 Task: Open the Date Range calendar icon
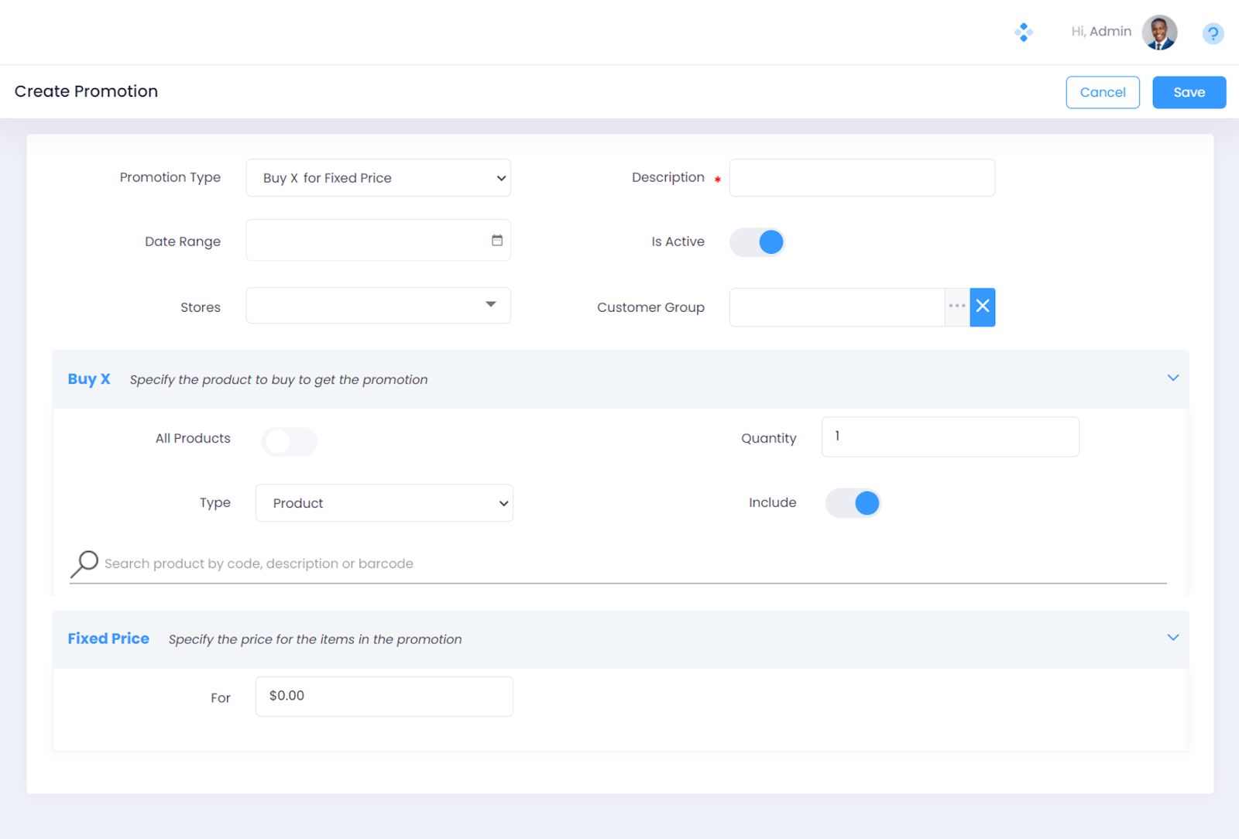[497, 240]
